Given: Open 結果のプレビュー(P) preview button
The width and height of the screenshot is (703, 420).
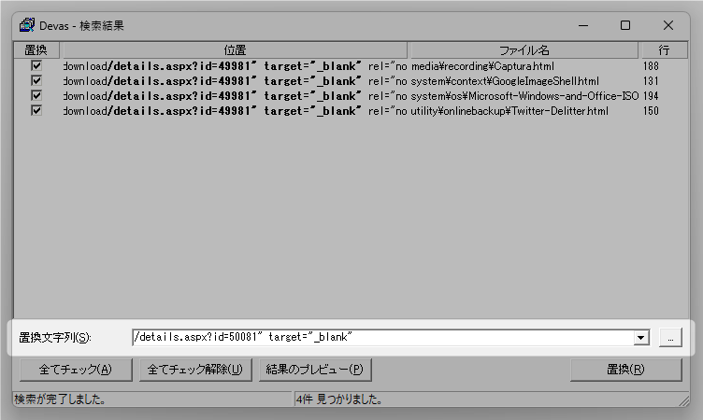Looking at the screenshot, I should coord(315,370).
